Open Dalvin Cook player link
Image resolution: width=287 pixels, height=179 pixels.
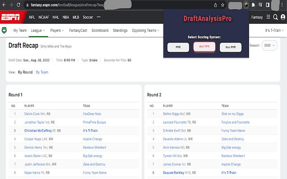(x=32, y=114)
